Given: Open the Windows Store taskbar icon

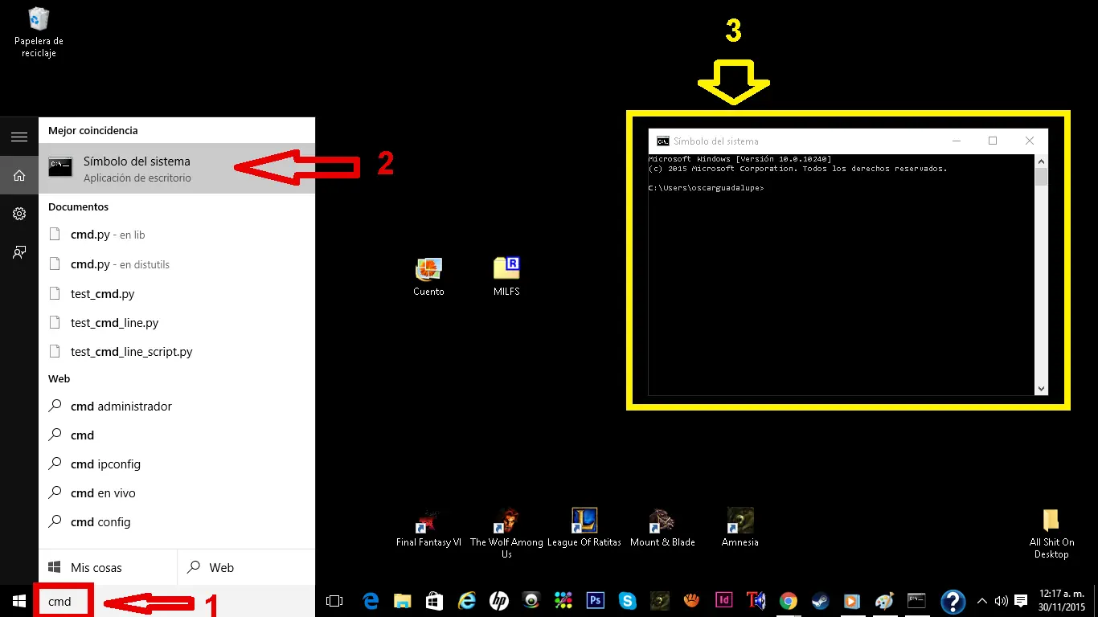Looking at the screenshot, I should click(435, 601).
